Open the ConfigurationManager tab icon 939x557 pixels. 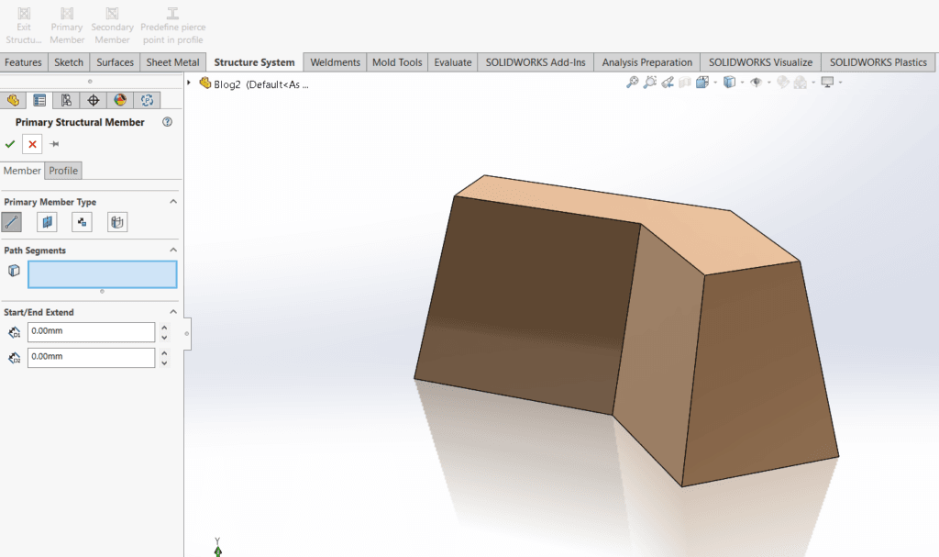(x=66, y=100)
